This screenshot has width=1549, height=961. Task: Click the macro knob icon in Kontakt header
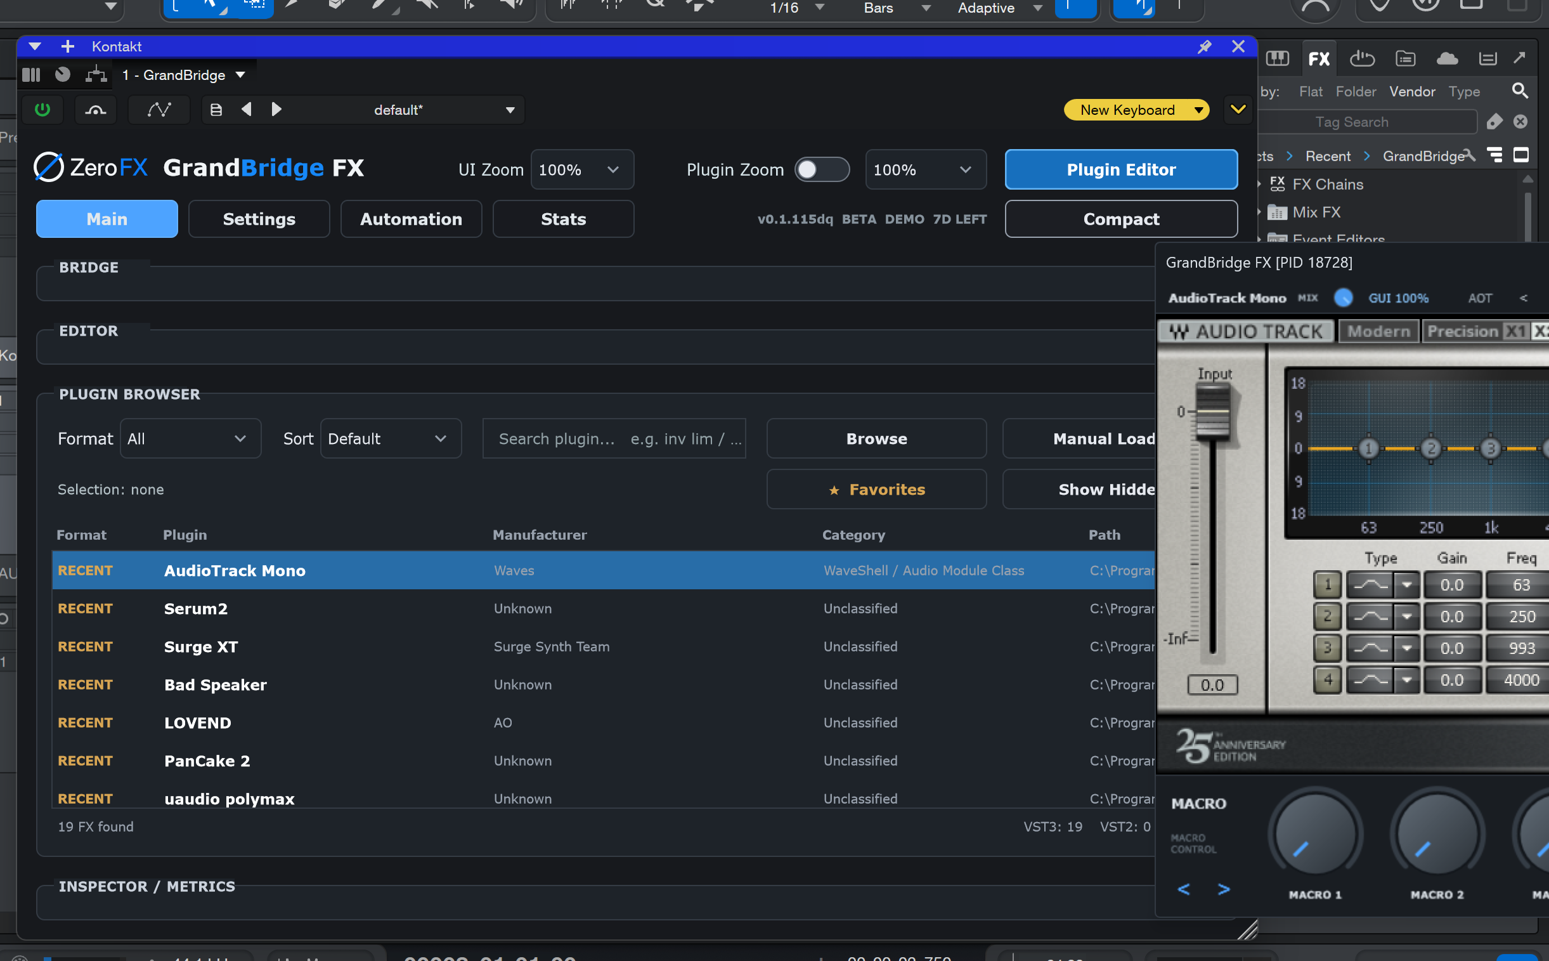[x=62, y=75]
